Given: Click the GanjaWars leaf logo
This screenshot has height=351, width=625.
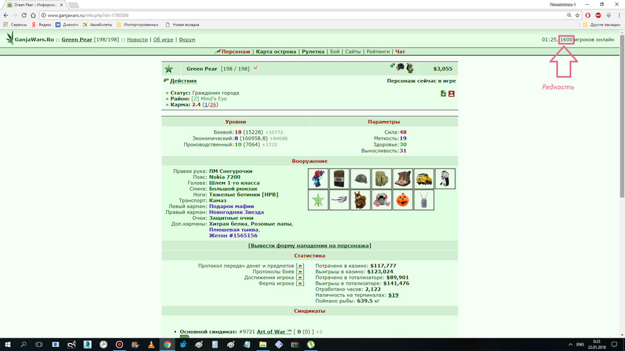Looking at the screenshot, I should 9,39.
